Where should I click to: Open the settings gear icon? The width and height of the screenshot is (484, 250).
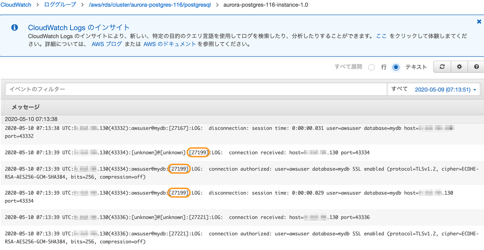[x=459, y=67]
